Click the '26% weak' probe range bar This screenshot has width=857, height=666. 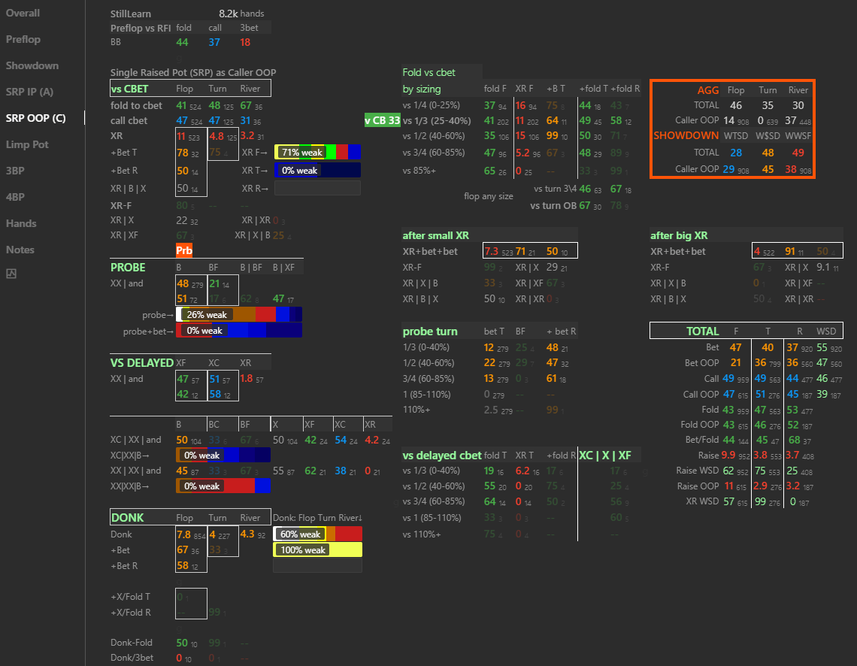tap(239, 315)
